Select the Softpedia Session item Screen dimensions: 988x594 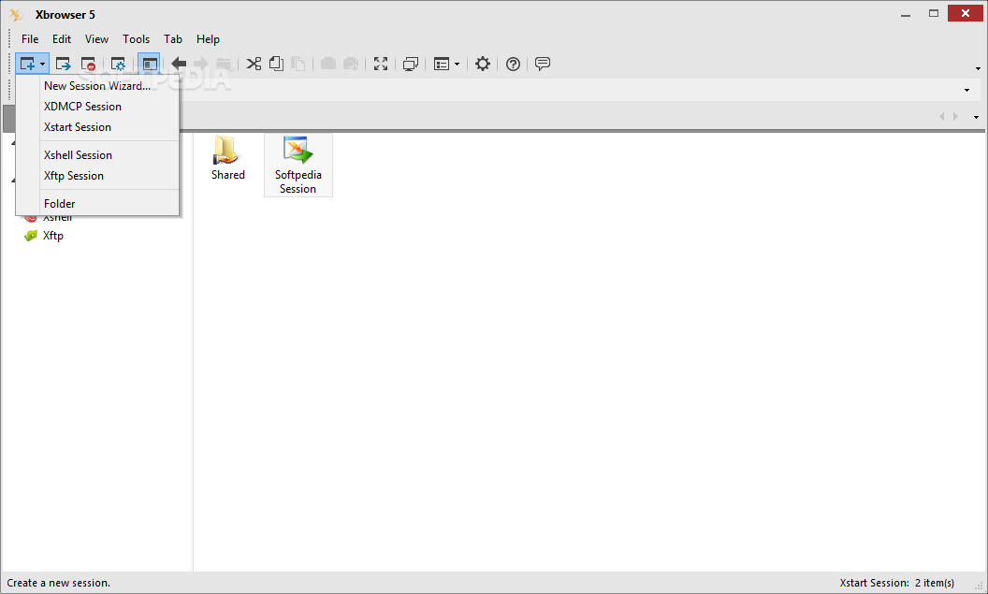click(x=298, y=166)
